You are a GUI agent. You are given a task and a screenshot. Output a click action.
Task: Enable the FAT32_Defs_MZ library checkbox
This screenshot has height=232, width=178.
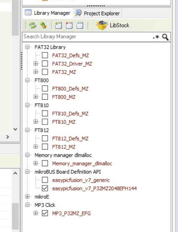[45, 55]
